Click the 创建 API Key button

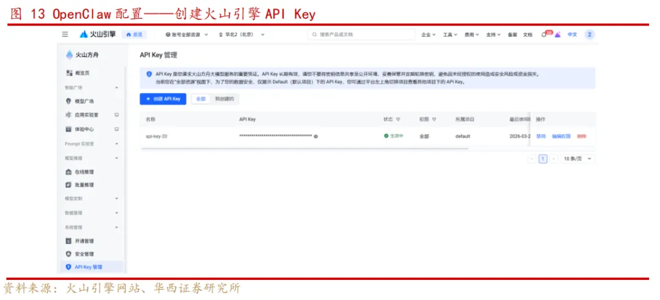click(163, 99)
